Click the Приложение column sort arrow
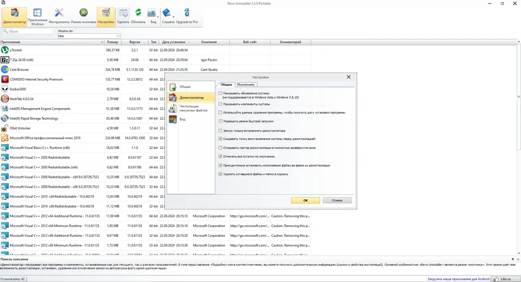This screenshot has height=282, width=521. pyautogui.click(x=102, y=42)
